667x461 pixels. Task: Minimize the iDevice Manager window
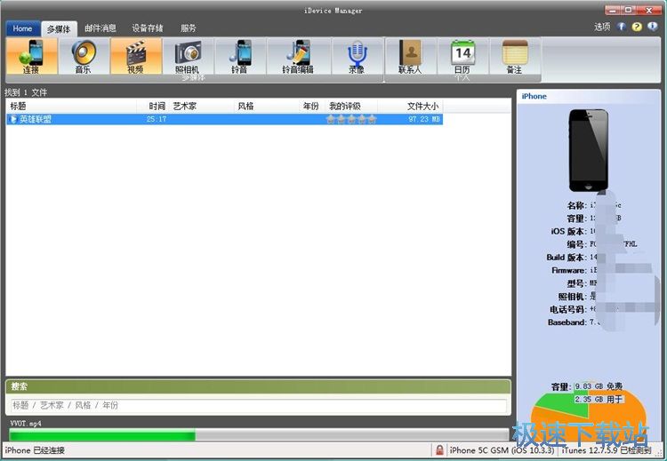coord(614,10)
